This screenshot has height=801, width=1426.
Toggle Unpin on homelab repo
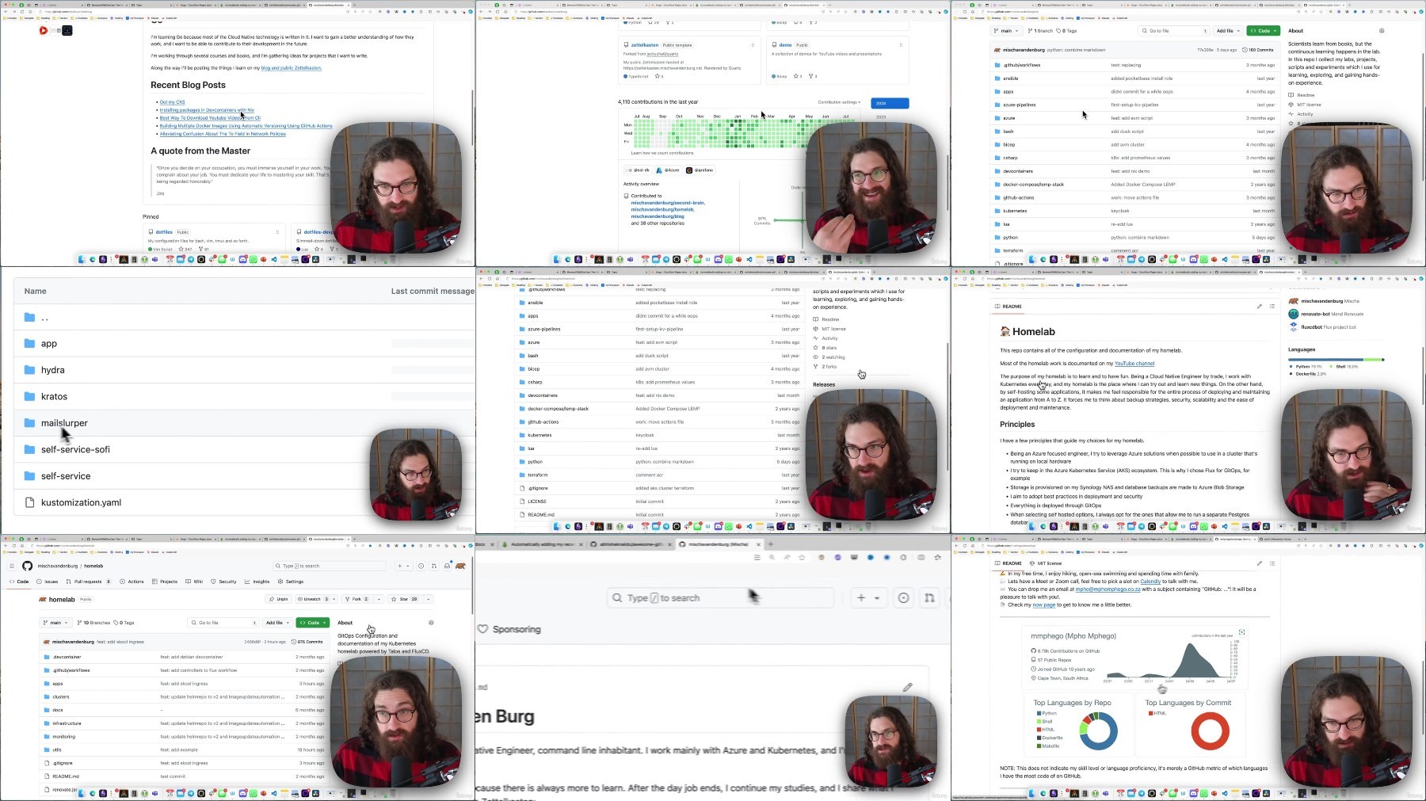pyautogui.click(x=277, y=599)
